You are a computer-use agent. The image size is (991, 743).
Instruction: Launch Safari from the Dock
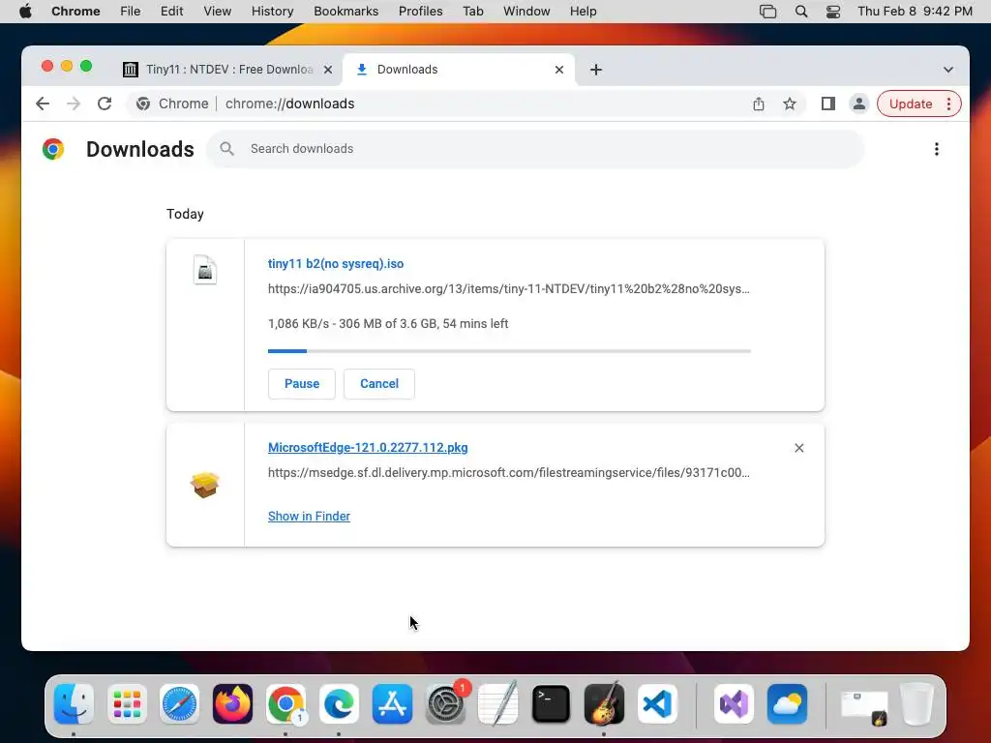pos(179,704)
